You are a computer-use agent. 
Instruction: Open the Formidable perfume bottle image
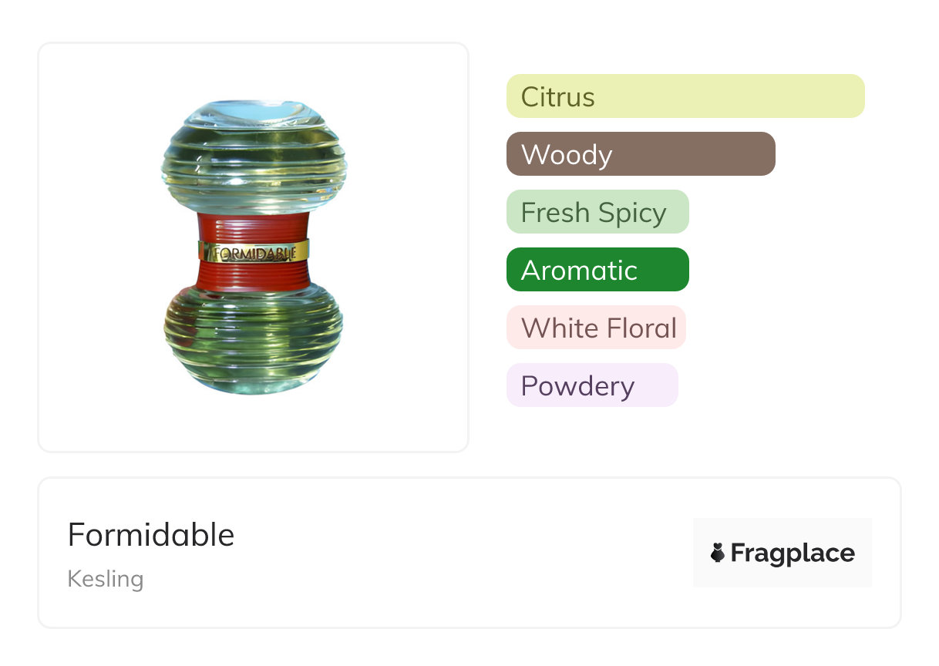click(x=254, y=247)
